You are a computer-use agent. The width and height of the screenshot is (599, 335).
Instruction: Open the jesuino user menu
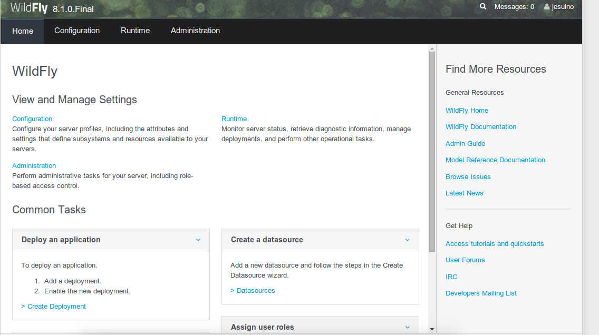[x=559, y=6]
